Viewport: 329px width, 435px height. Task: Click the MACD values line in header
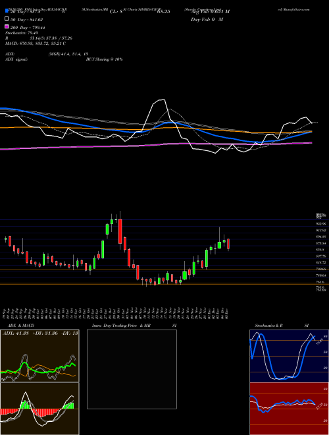tap(36, 43)
